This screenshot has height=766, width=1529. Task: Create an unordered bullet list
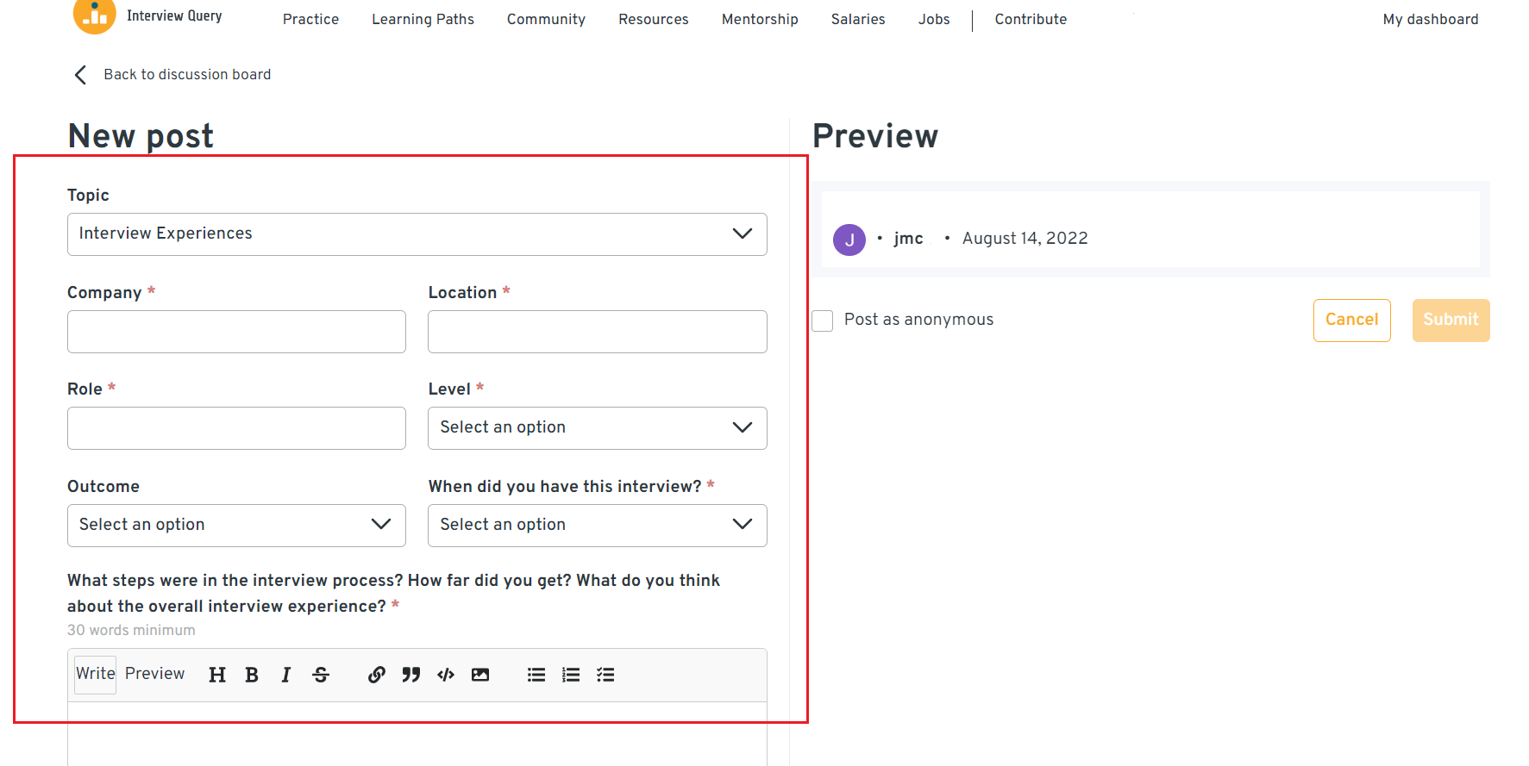(536, 675)
